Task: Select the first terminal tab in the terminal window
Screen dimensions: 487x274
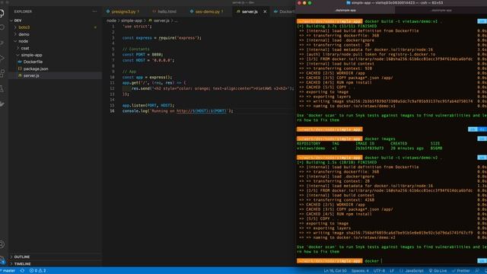Action: [x=345, y=10]
